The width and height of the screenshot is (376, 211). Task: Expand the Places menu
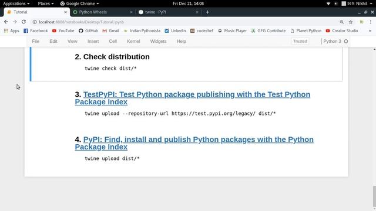click(46, 4)
